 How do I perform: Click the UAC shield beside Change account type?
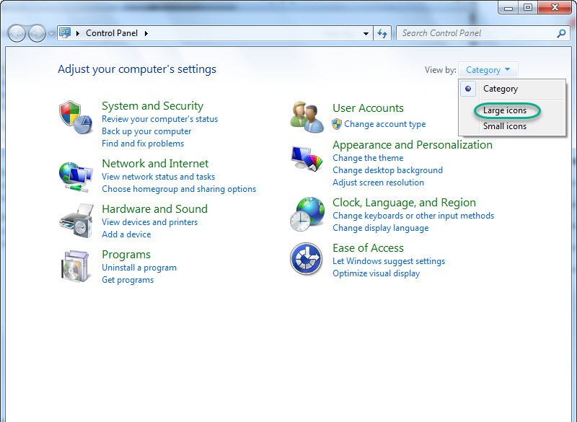pos(337,124)
